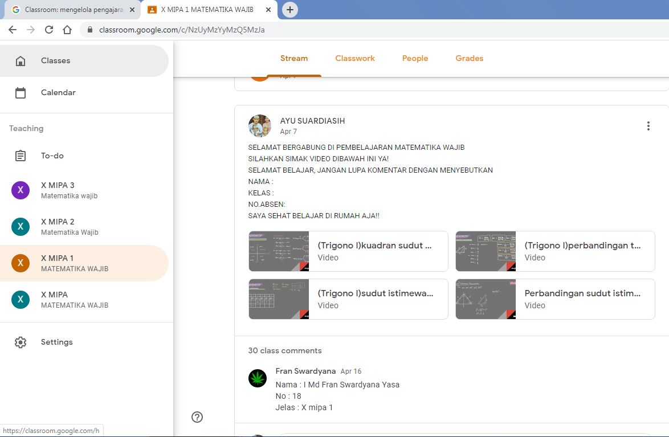Reload the page with the refresh icon
This screenshot has height=437, width=669.
click(x=49, y=30)
